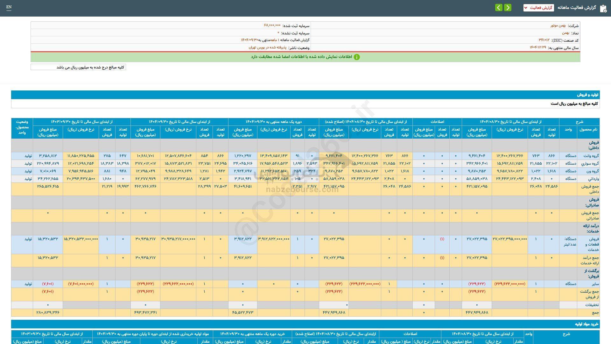Screen dimensions: 611x344
Task: Click the issuer status پذیرفته شده در بورس تهران
Action: tap(267, 47)
